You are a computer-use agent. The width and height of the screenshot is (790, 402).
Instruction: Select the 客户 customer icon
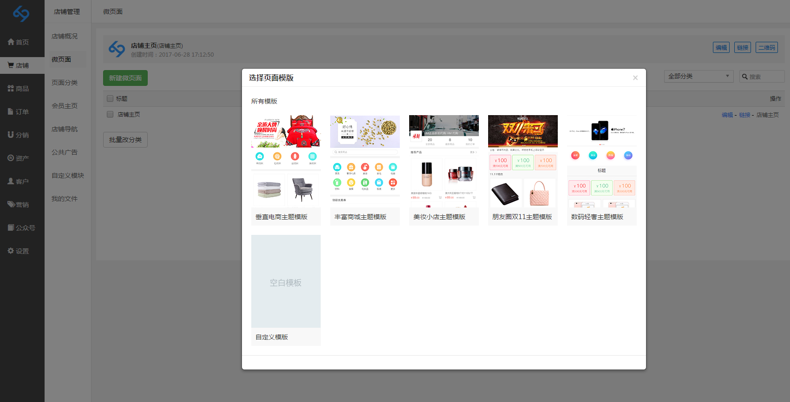11,181
